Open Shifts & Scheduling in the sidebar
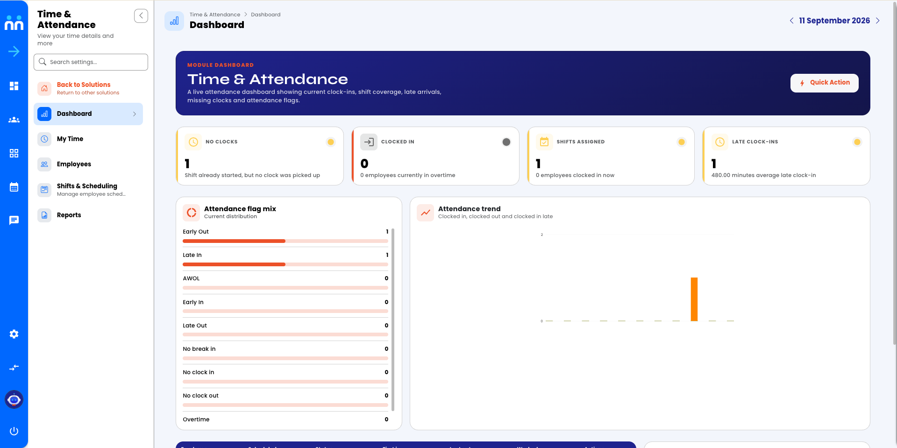The image size is (897, 448). [x=88, y=190]
